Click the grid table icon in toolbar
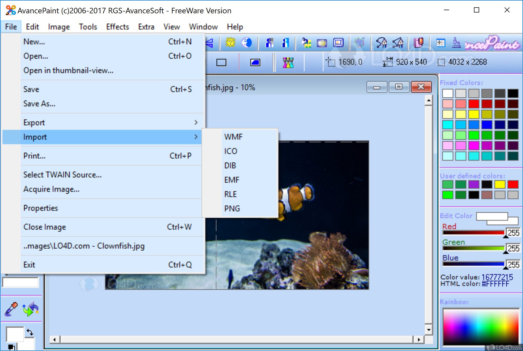523x351 pixels. (x=441, y=43)
